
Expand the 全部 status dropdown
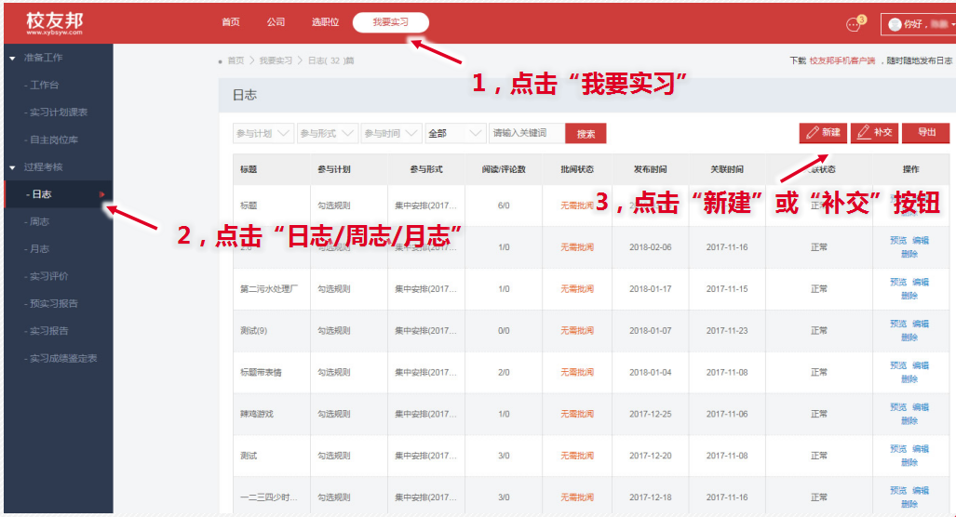(x=455, y=134)
